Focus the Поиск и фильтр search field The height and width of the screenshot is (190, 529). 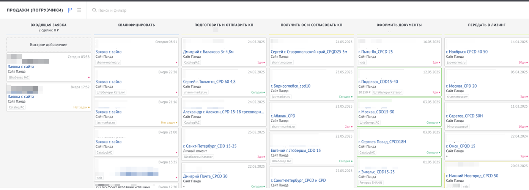pos(112,11)
